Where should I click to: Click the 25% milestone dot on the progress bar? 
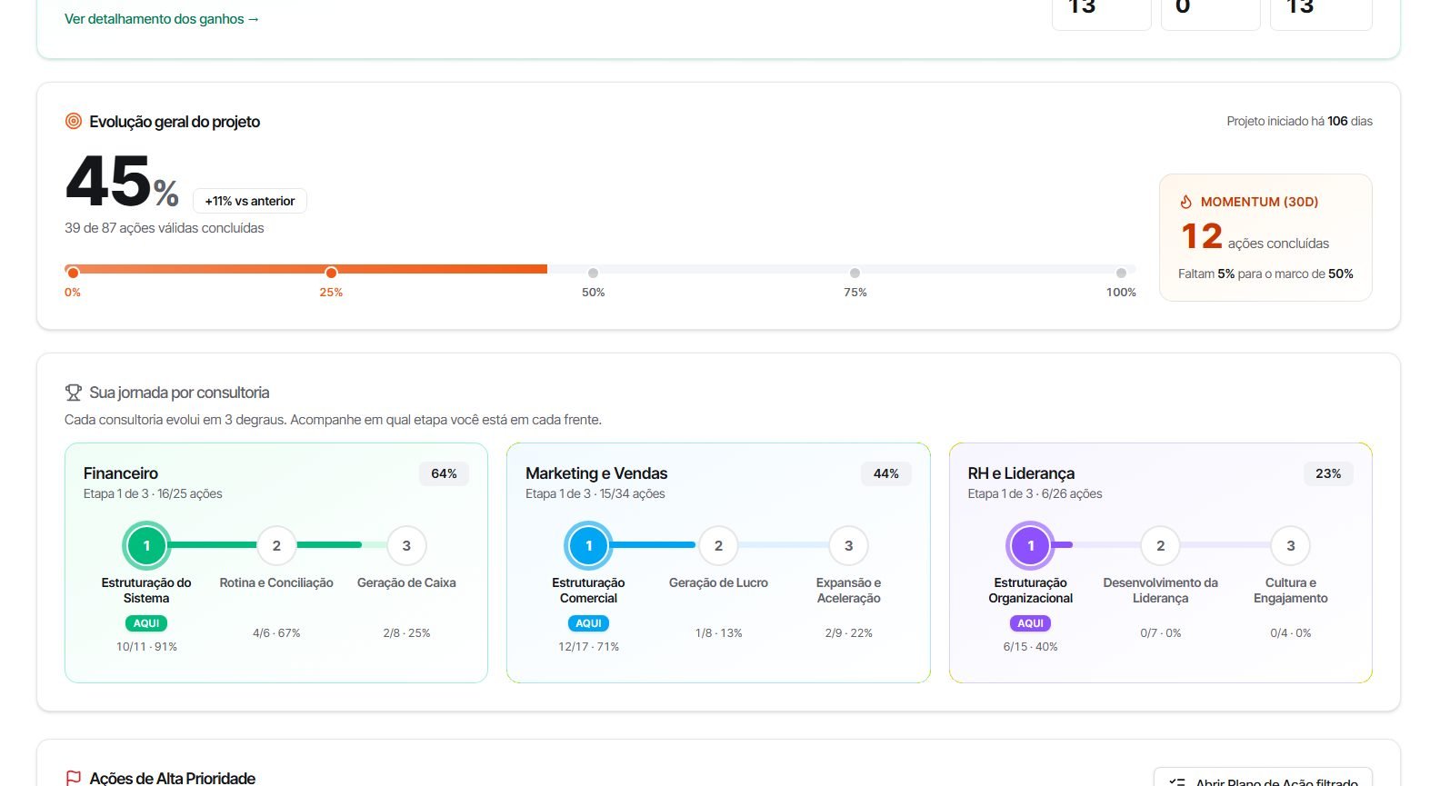coord(331,273)
